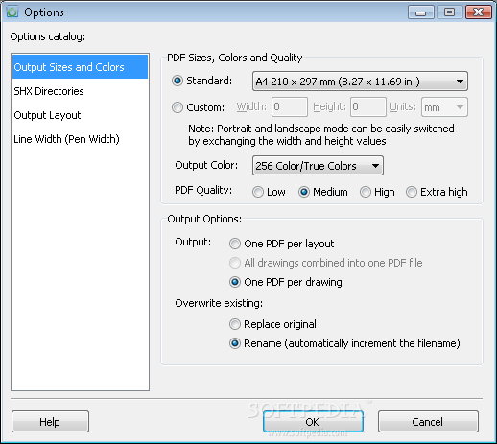Select Replace original overwrite option
Viewport: 497px width, 444px height.
[235, 324]
